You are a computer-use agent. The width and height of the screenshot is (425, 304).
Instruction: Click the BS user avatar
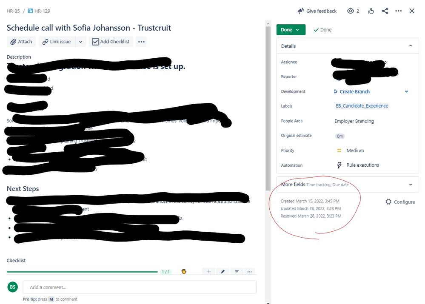tap(12, 287)
